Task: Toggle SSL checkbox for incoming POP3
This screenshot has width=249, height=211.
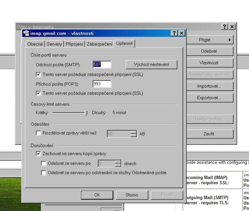Action: pyautogui.click(x=38, y=93)
